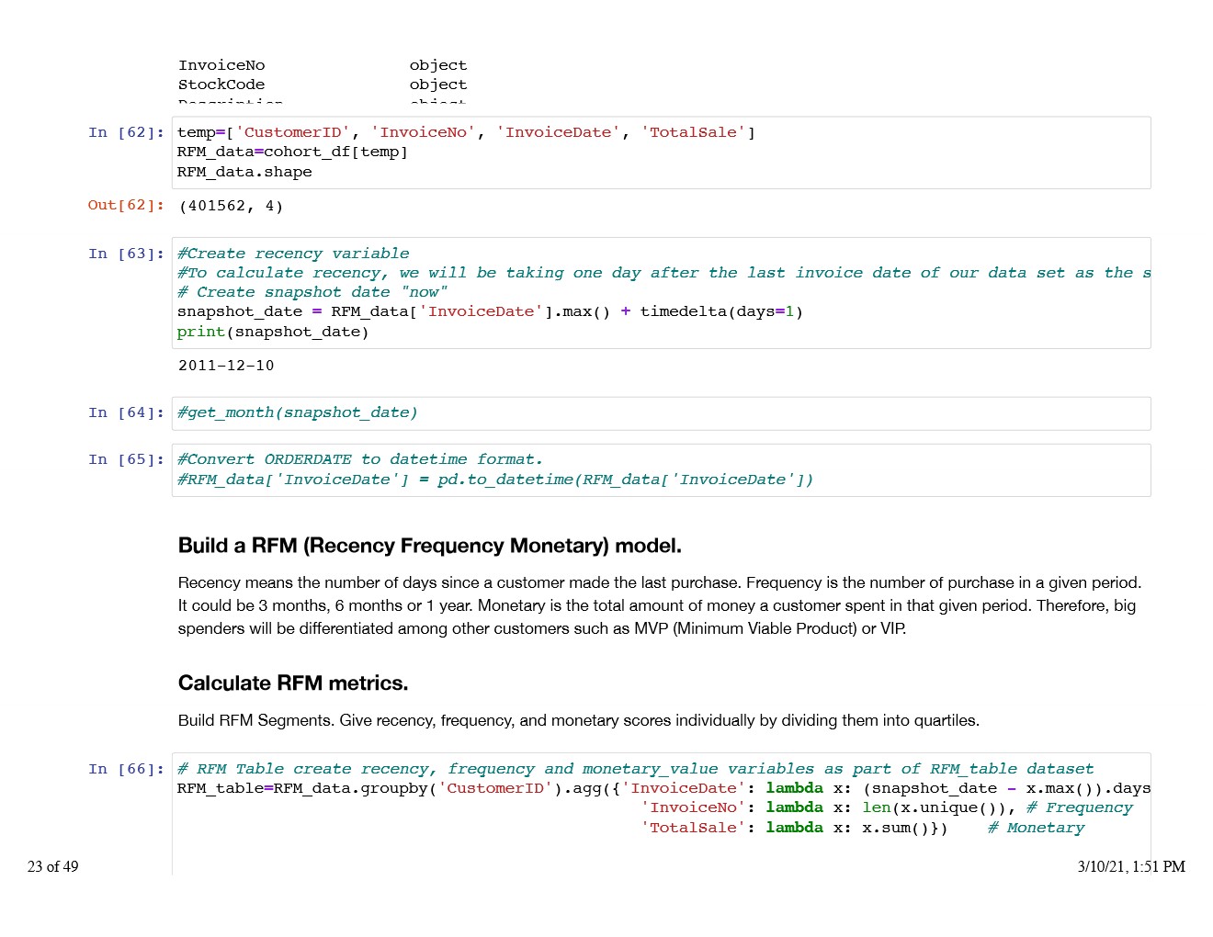The width and height of the screenshot is (1213, 937).
Task: Click the paragraph starting 'Recency means'
Action: 658,605
